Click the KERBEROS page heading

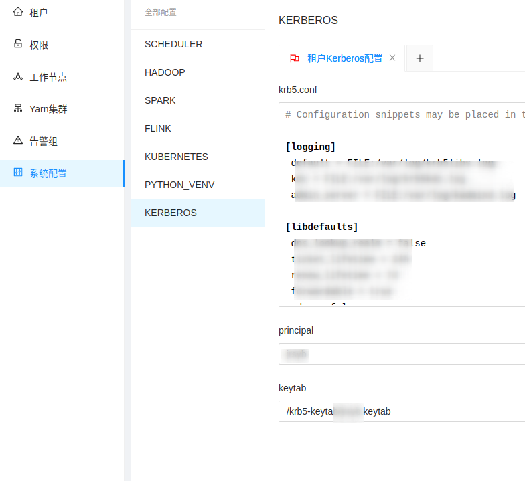(x=308, y=20)
